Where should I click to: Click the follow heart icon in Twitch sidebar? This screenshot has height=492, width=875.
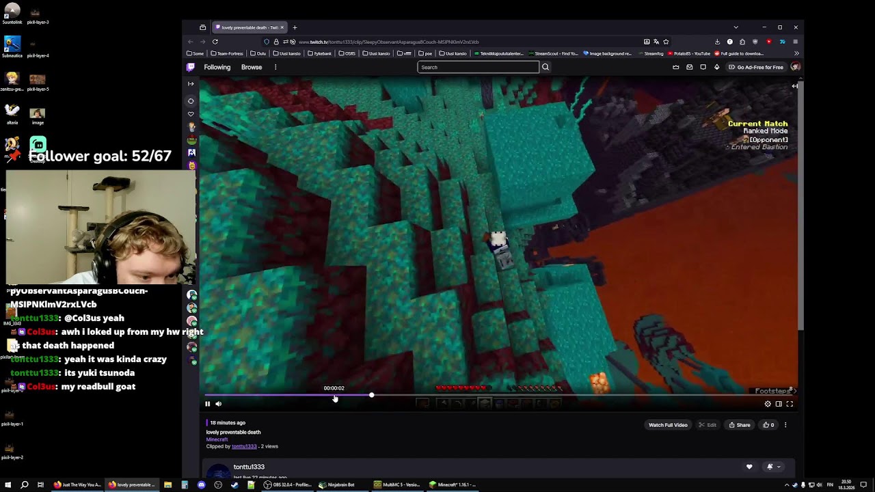(191, 114)
